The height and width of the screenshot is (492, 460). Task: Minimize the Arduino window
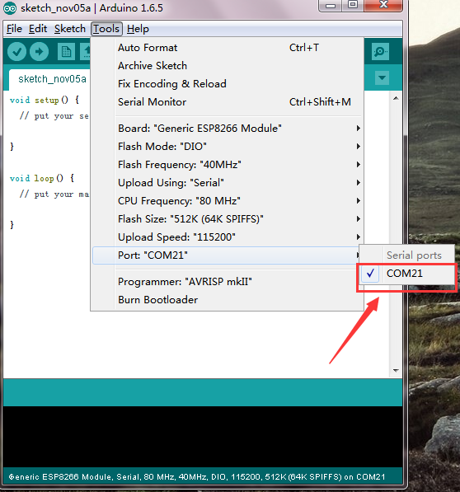click(330, 6)
